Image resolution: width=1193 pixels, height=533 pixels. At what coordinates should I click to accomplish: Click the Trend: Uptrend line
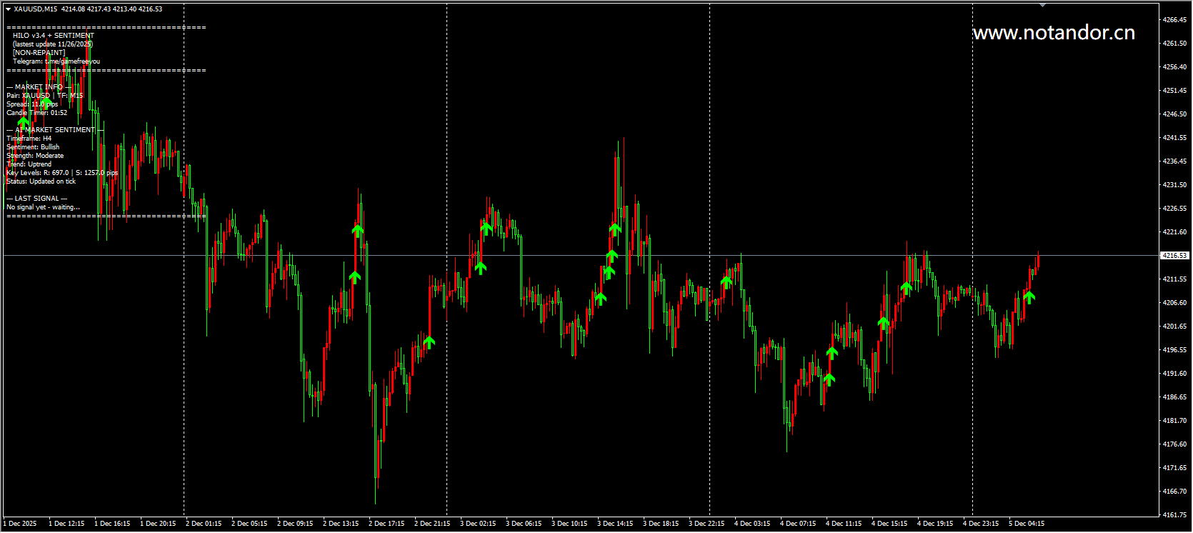coord(29,164)
